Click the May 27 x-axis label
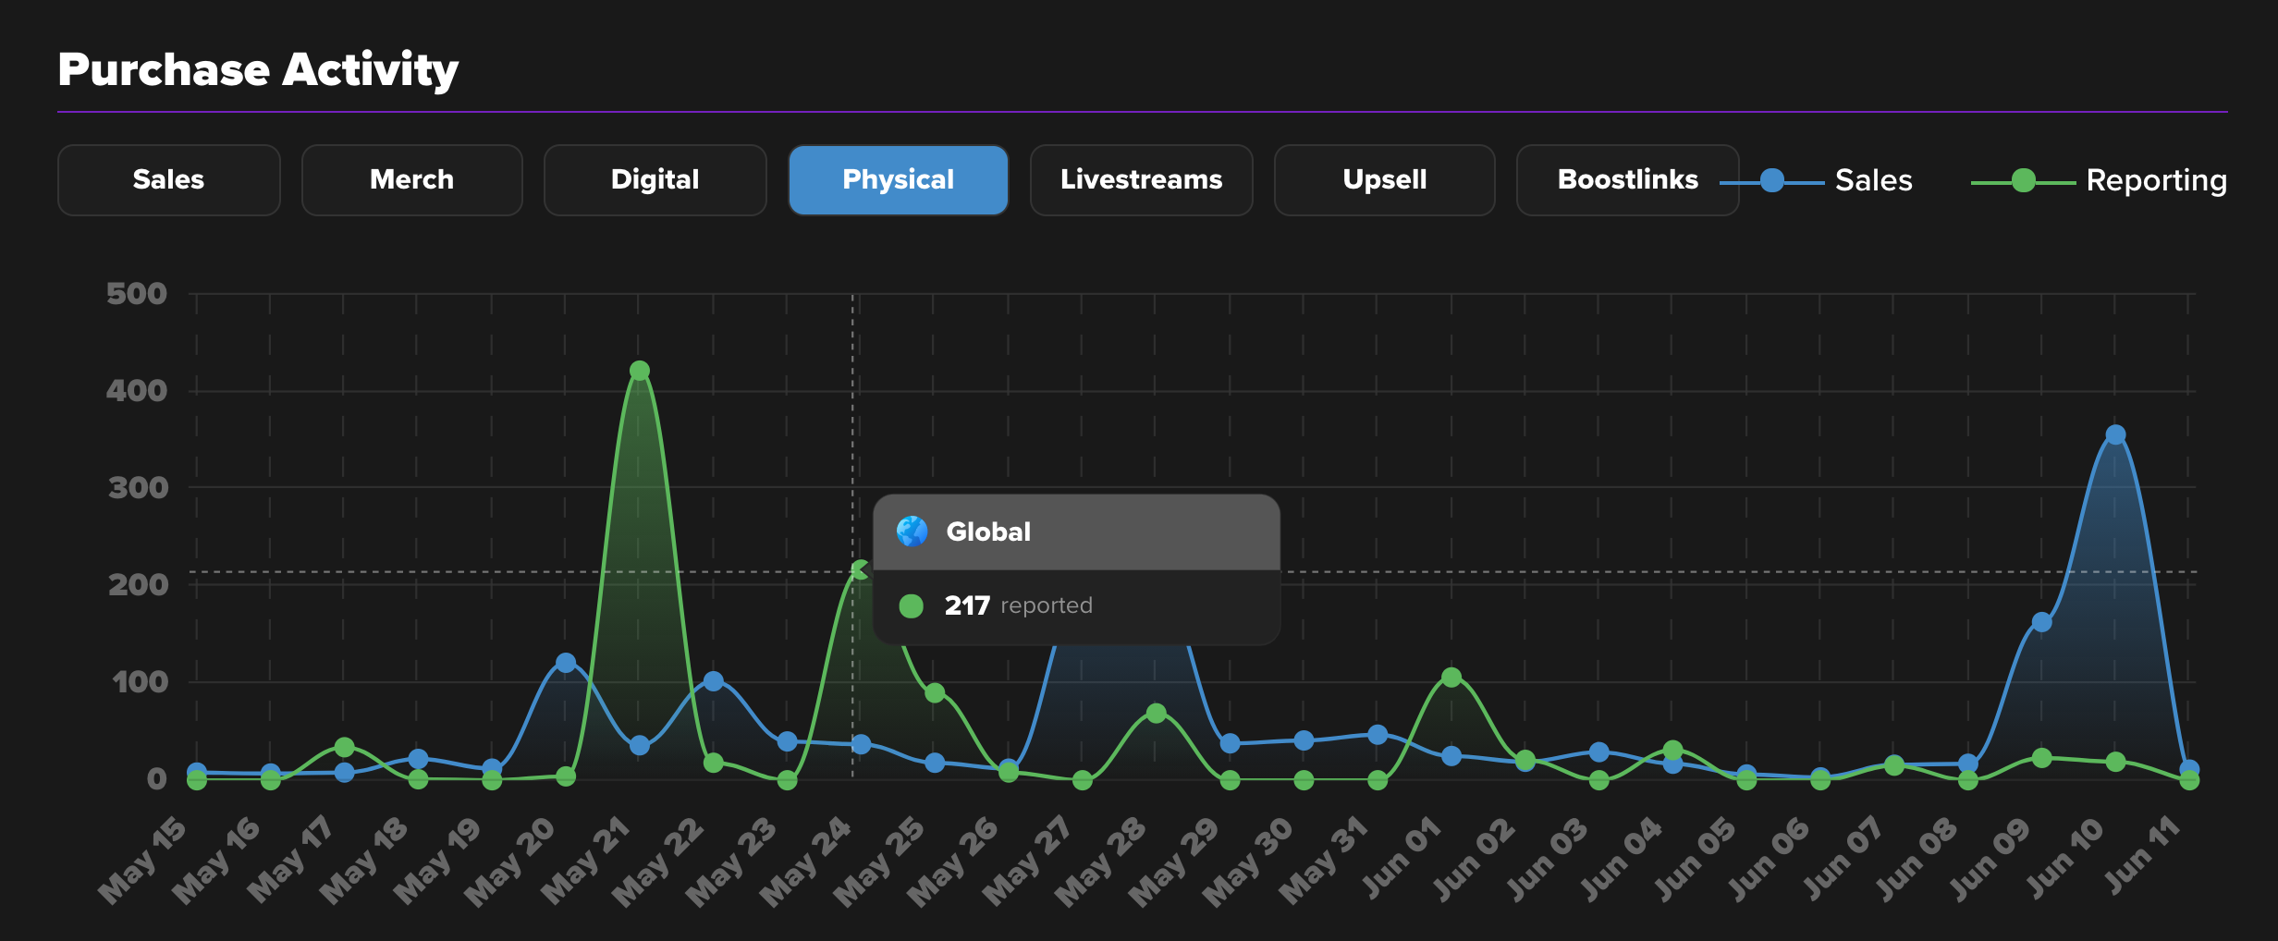The image size is (2278, 941). (1027, 861)
